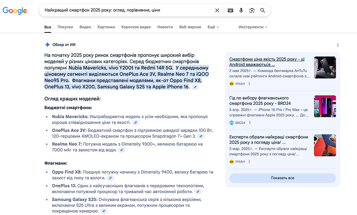The width and height of the screenshot is (357, 215).
Task: Click УНІАН favicon under third source card
Action: pyautogui.click(x=232, y=162)
